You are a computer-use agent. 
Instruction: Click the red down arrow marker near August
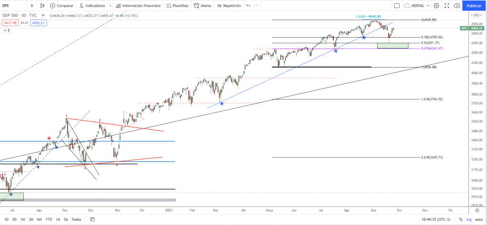click(x=49, y=138)
